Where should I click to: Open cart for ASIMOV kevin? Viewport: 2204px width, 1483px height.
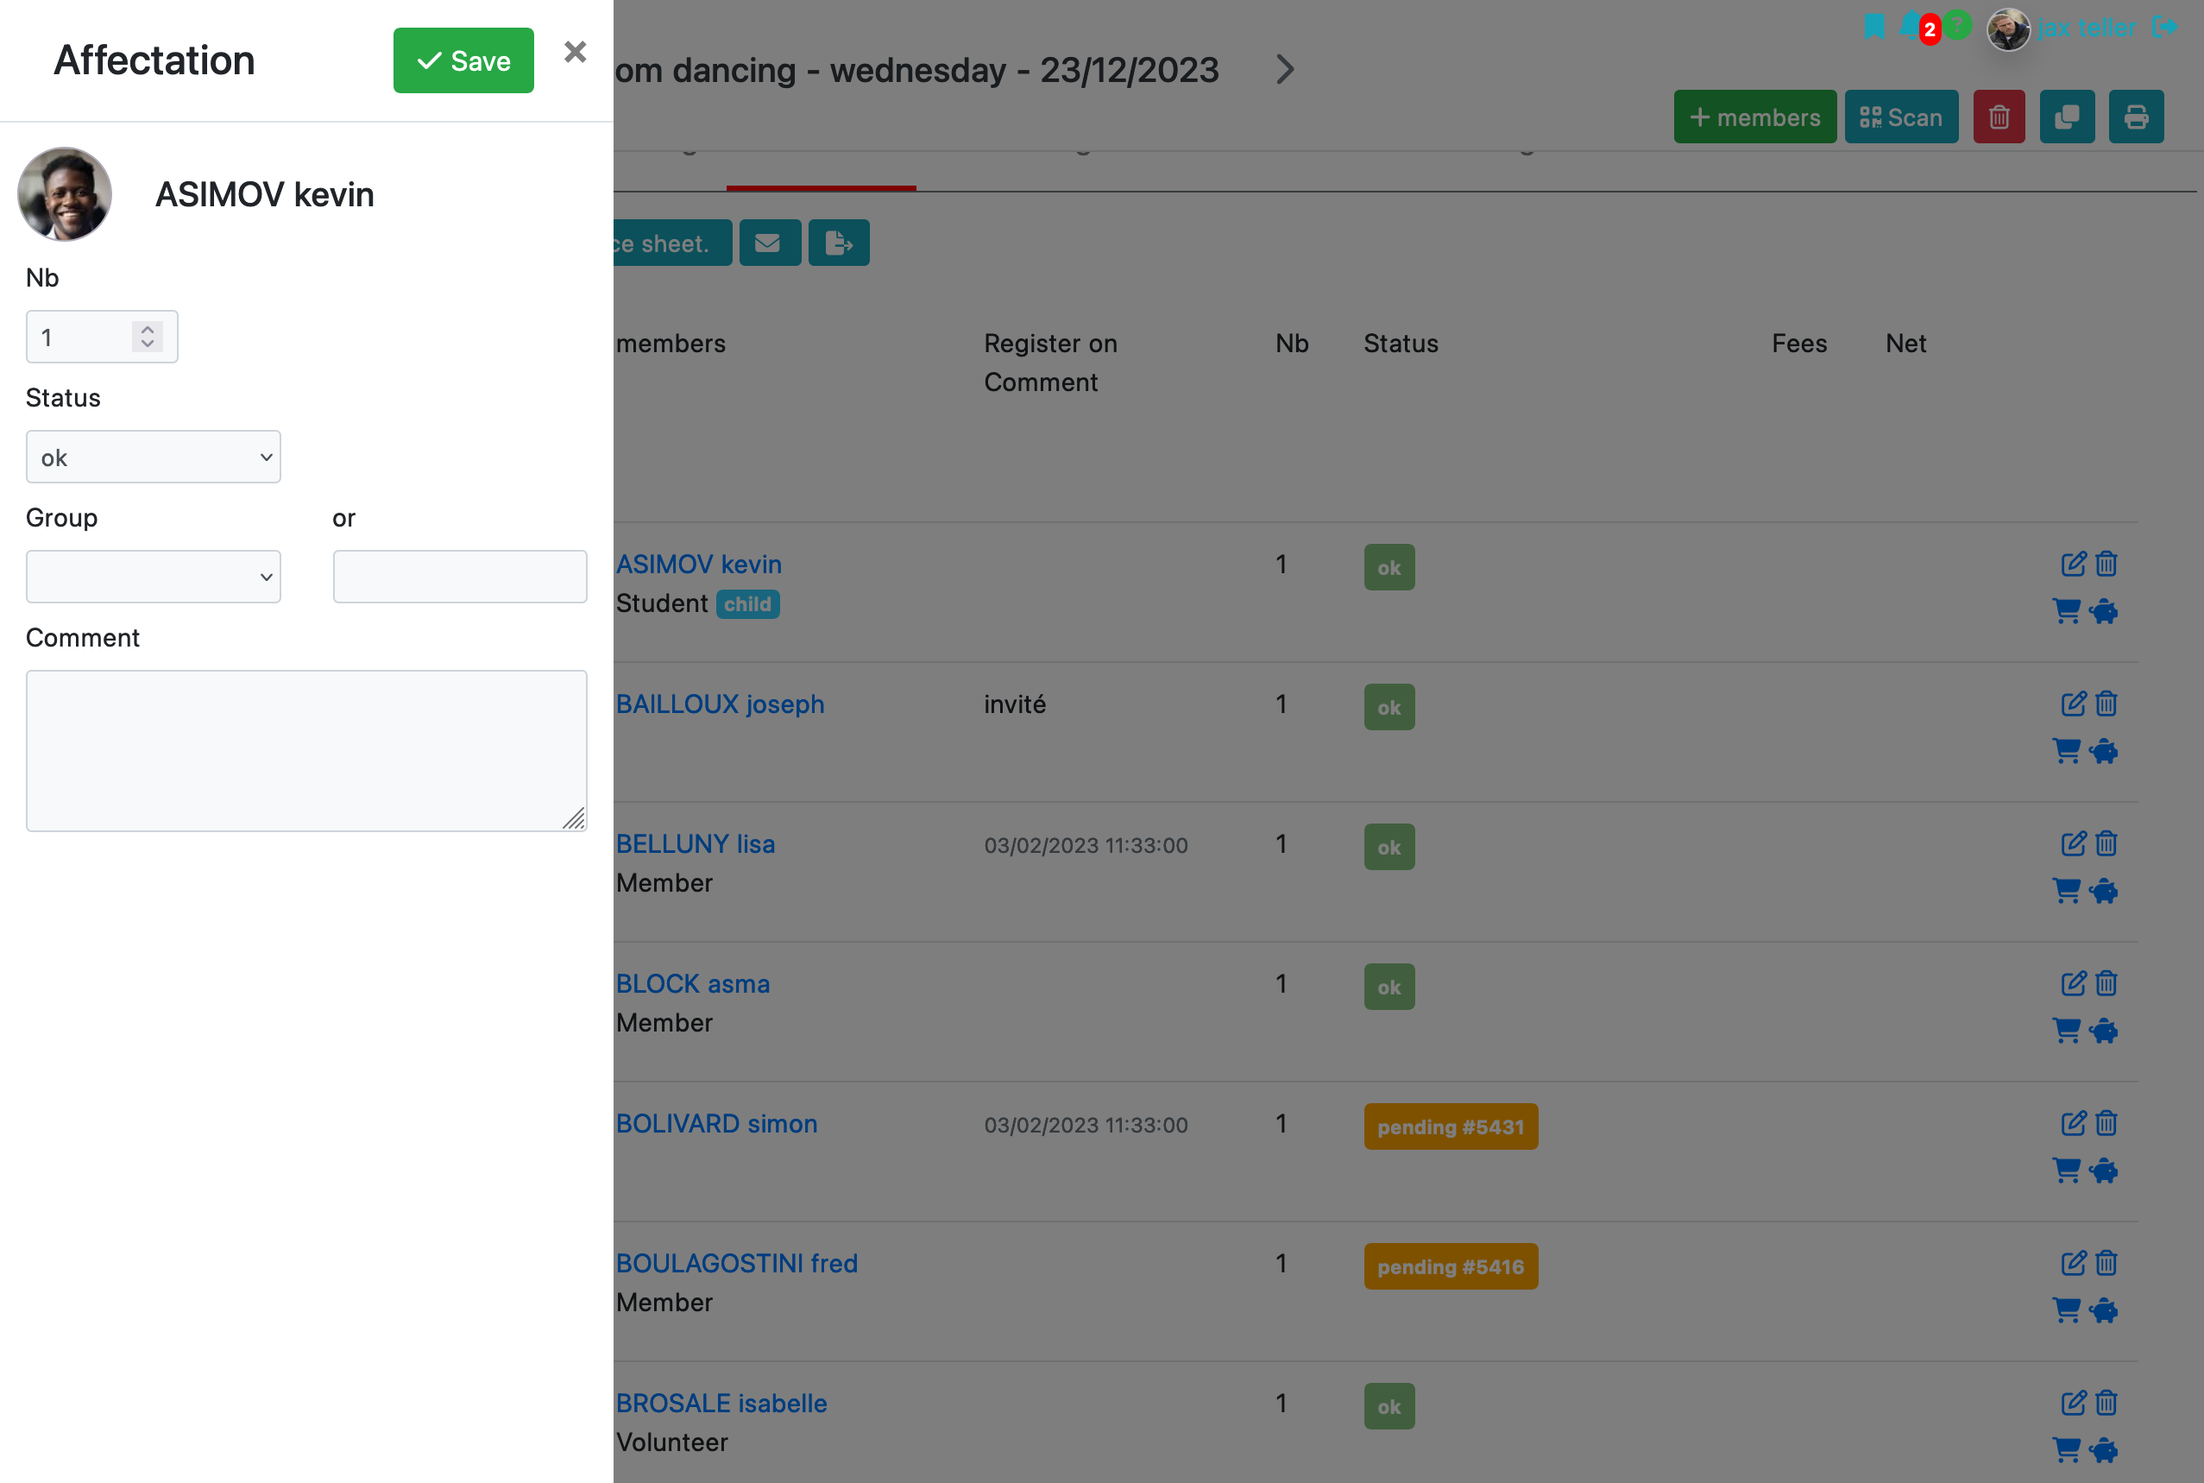tap(2066, 611)
